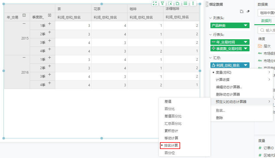Screen dimensions: 275x158
Task: Click the search magnifier icon in dataset panel
Action: coord(262,30)
